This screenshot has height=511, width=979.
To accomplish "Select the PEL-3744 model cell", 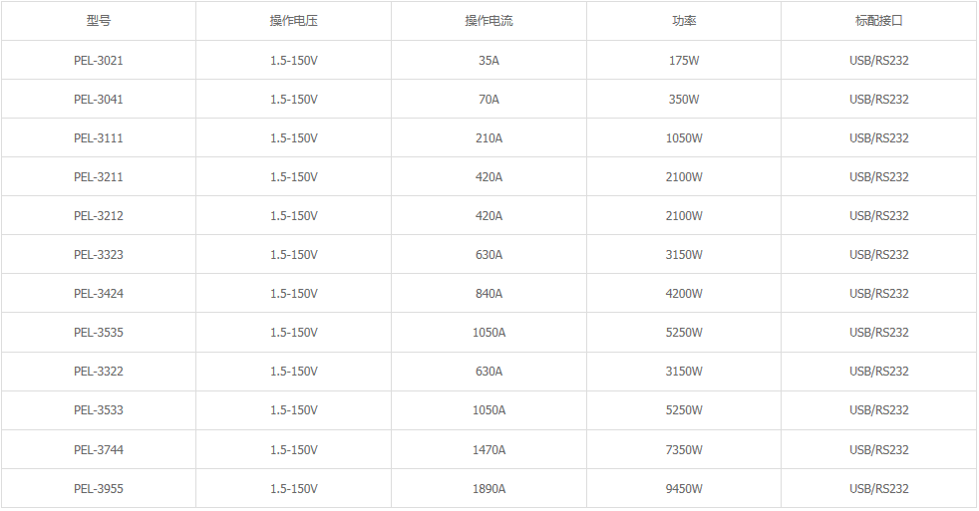I will coord(99,450).
